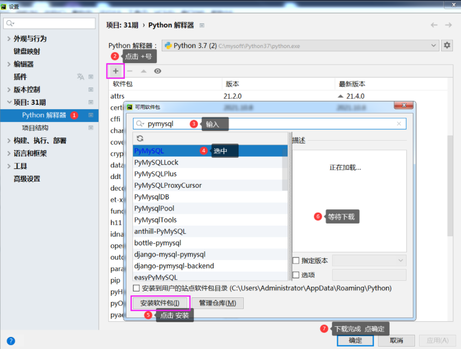Screen dimensions: 461x349
Task: Click the project-level icon beside 版本控制
Action: click(x=91, y=90)
